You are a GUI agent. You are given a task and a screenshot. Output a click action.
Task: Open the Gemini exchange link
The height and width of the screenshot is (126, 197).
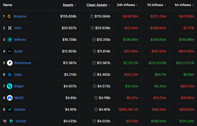pyautogui.click(x=20, y=109)
